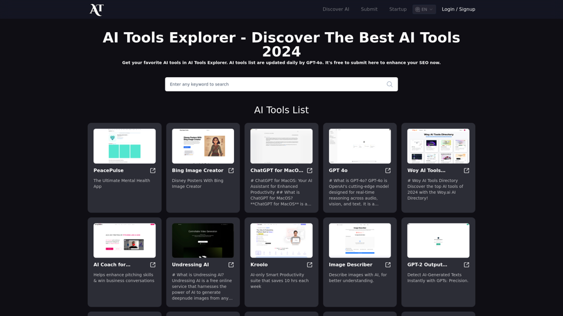Click 'AI-only Smart Productivity suite' description
Viewport: 563px width, 316px height.
coord(279,280)
